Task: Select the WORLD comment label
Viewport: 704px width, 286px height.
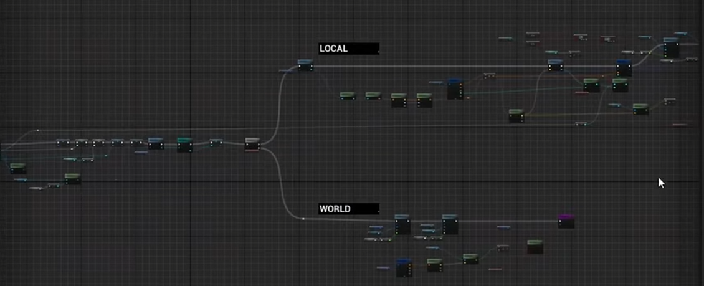Action: pyautogui.click(x=349, y=209)
